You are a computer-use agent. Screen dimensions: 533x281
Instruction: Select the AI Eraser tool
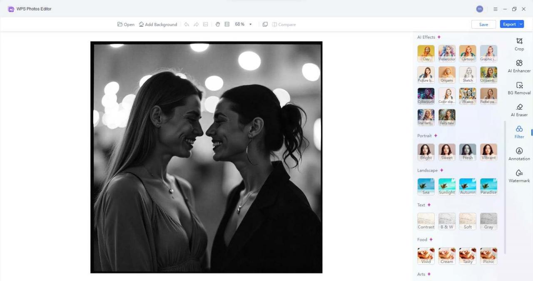[519, 110]
